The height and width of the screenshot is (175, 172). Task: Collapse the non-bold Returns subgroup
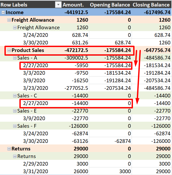(x=15, y=156)
